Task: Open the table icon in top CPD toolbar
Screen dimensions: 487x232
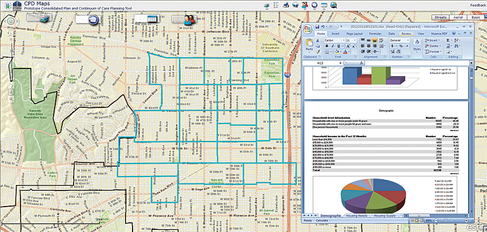Action: pos(324,5)
